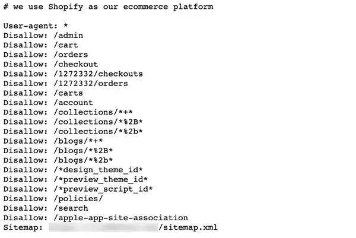
Task: Select the /blogs/*%2b* lowercase rule
Action: (x=83, y=160)
